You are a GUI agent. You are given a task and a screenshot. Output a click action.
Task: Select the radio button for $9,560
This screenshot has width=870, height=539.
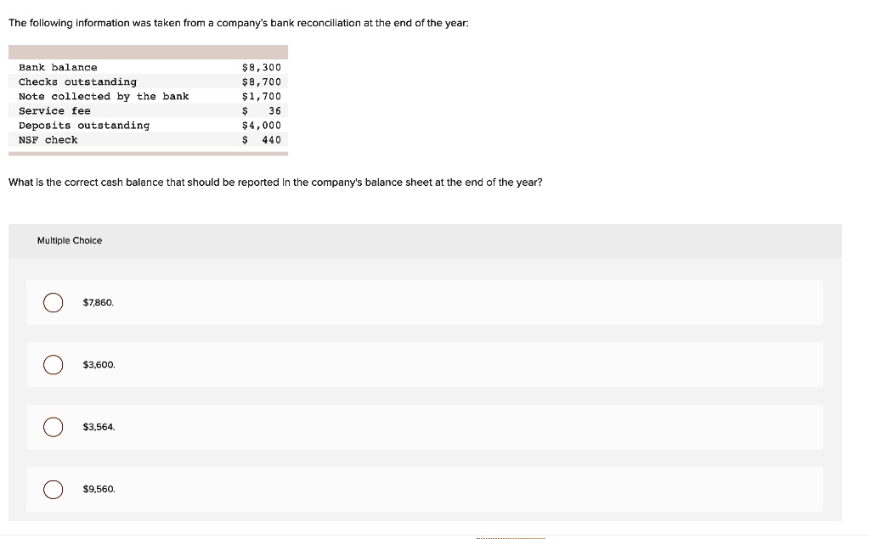point(53,490)
